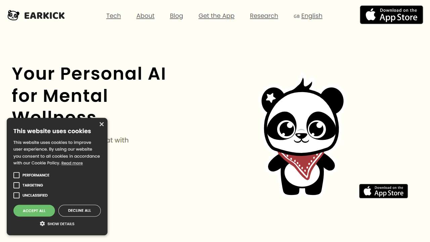Screen dimensions: 430x242
Task: Expand cookie options via Show Details
Action: click(x=61, y=224)
